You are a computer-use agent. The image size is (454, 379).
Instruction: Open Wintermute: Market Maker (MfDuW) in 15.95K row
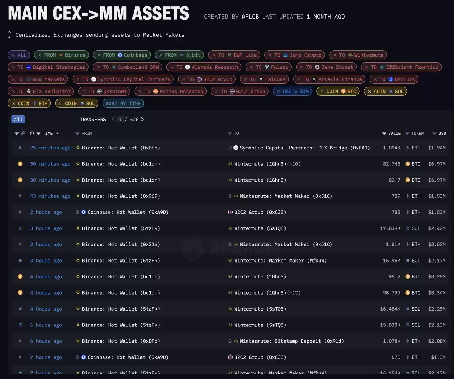(x=280, y=261)
